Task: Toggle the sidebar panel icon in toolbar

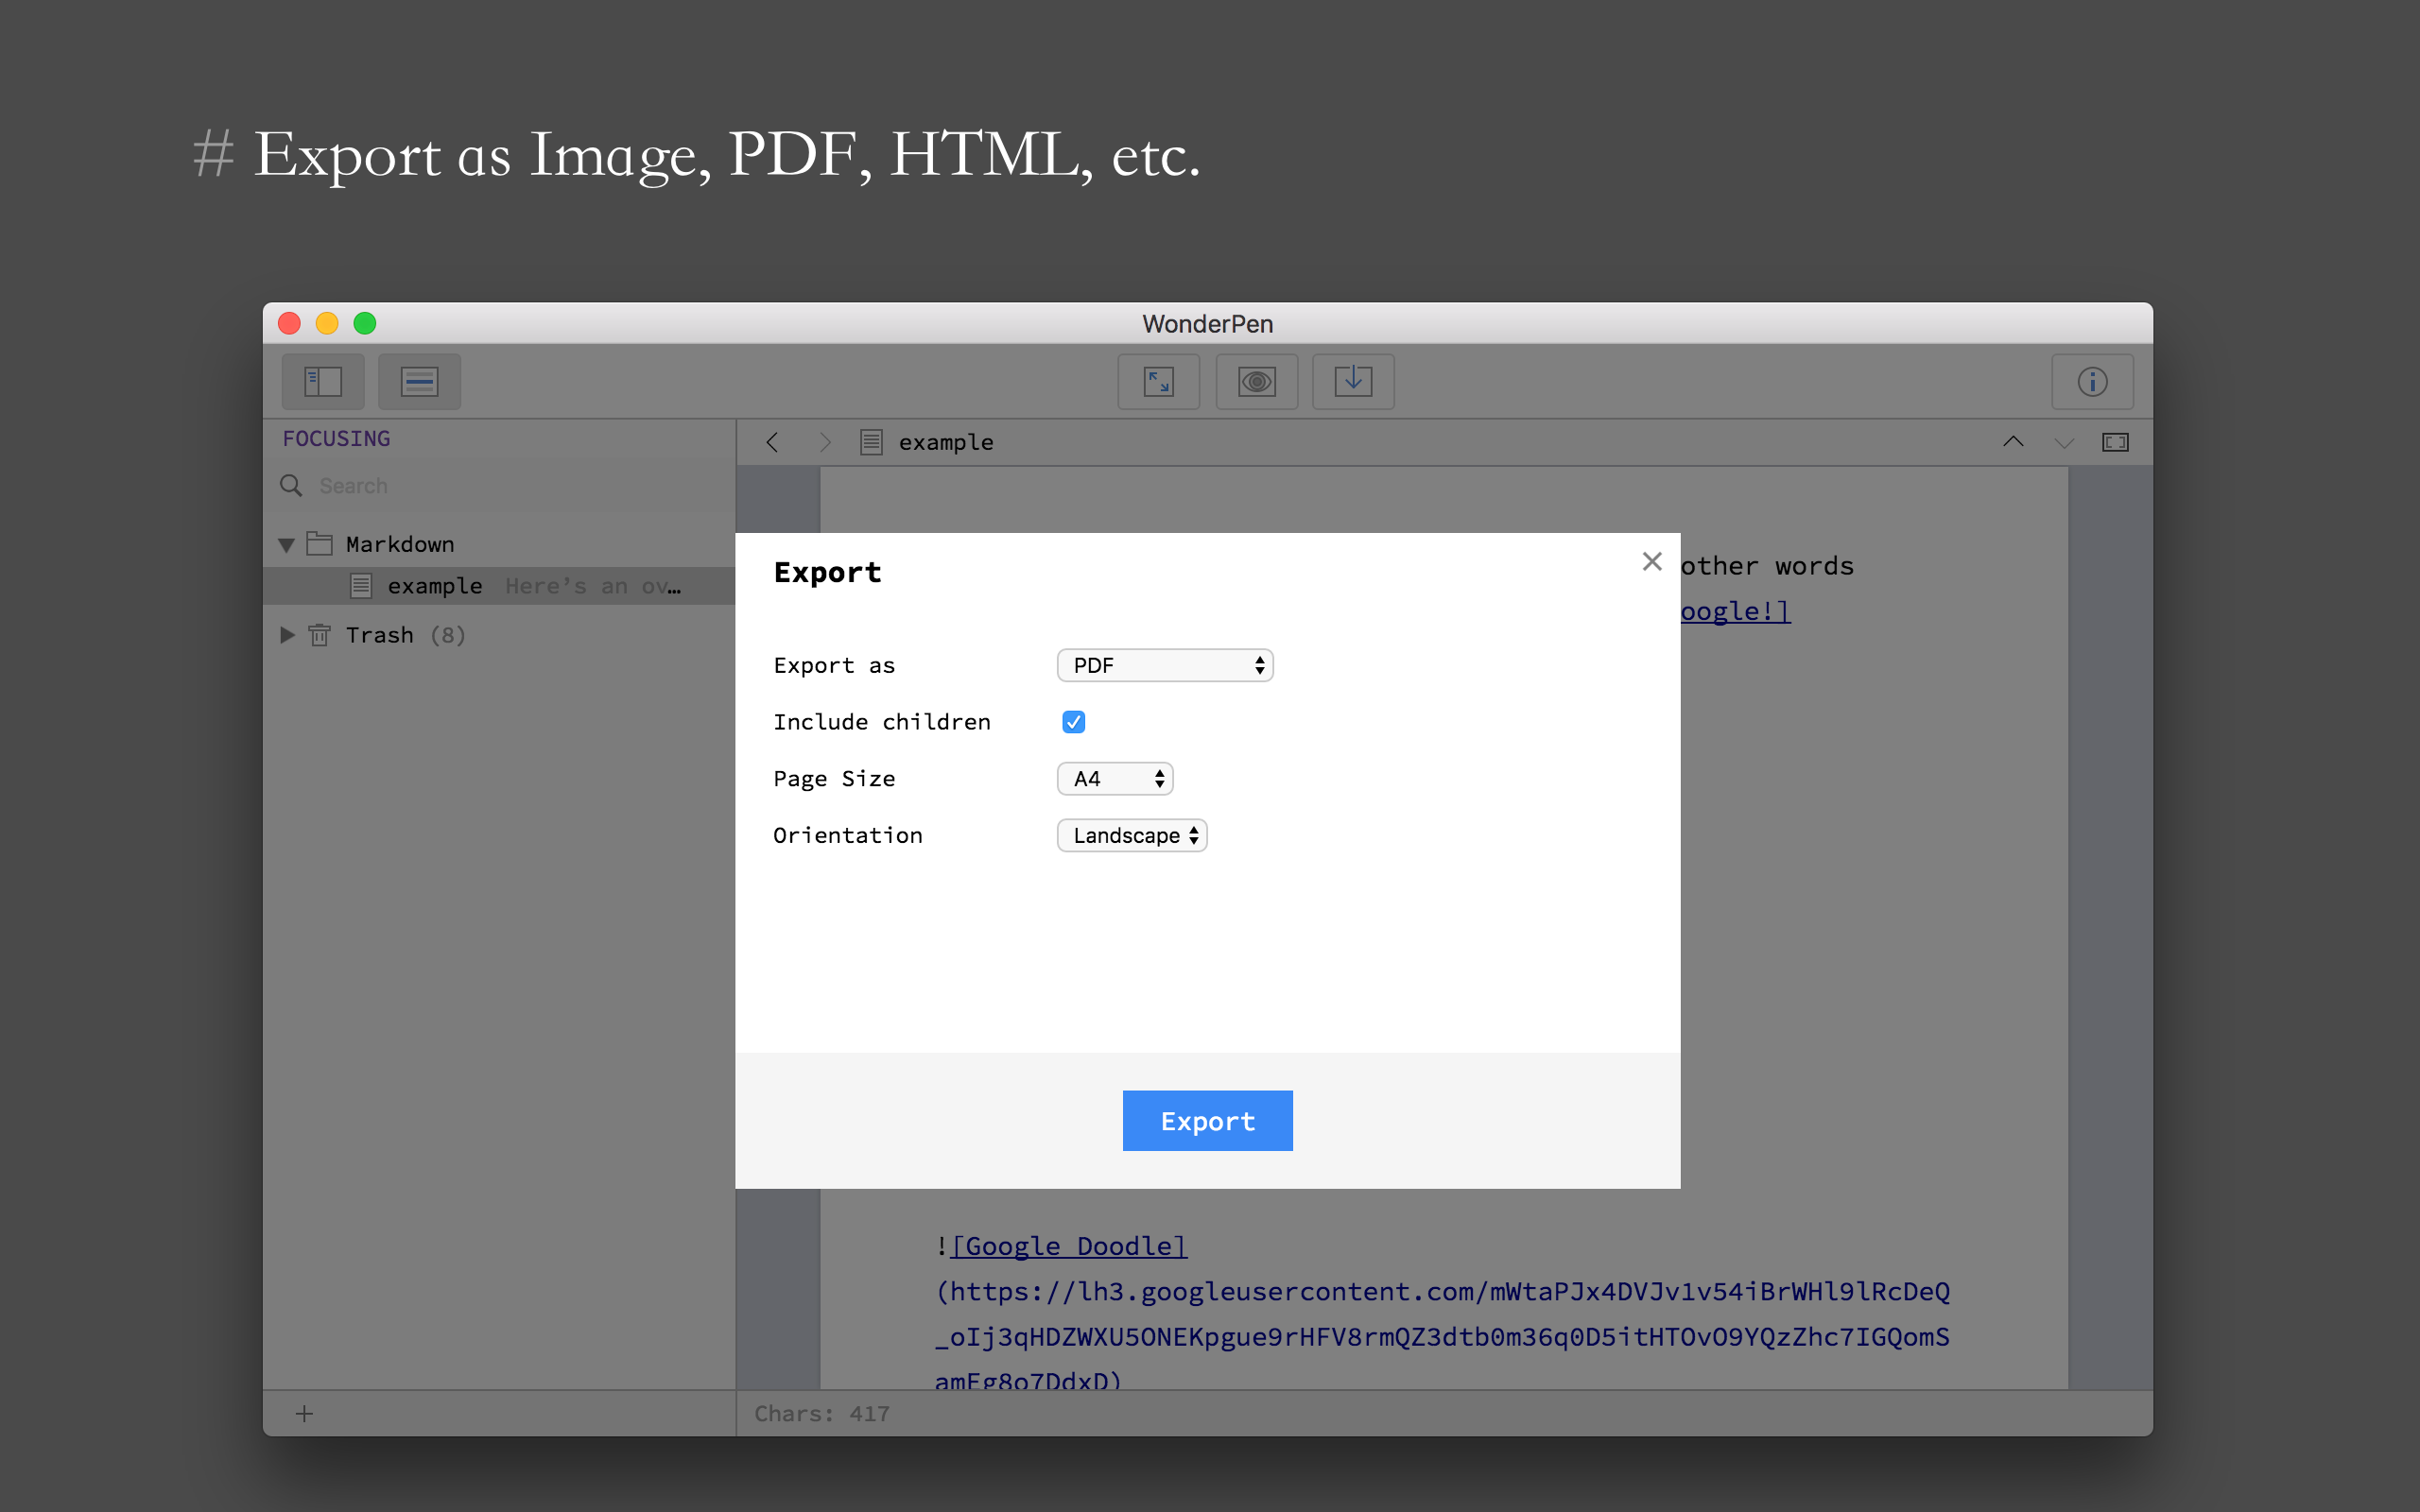Action: (x=323, y=381)
